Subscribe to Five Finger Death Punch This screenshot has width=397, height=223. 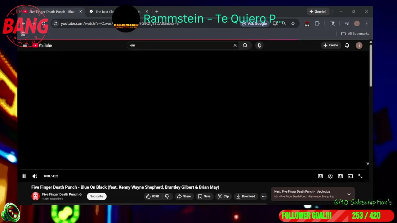coord(97,196)
